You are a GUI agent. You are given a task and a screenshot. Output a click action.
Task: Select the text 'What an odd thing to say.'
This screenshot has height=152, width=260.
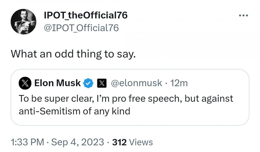click(x=73, y=54)
